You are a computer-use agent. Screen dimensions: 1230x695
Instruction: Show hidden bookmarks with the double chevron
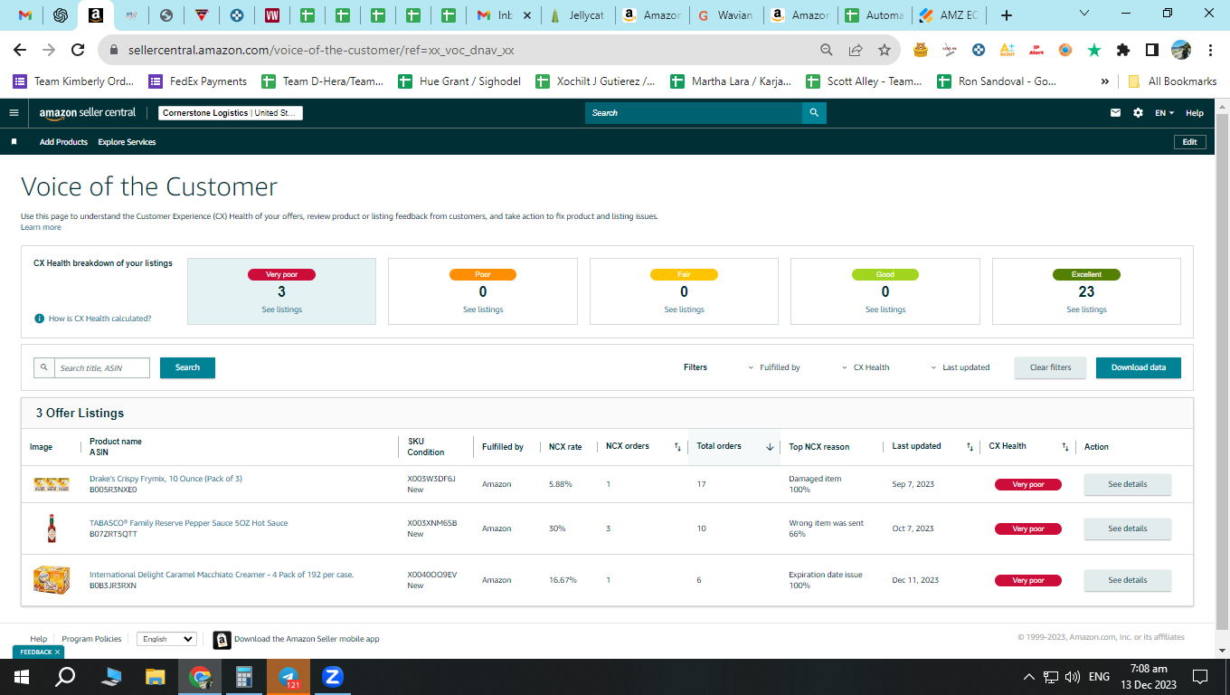click(x=1105, y=81)
